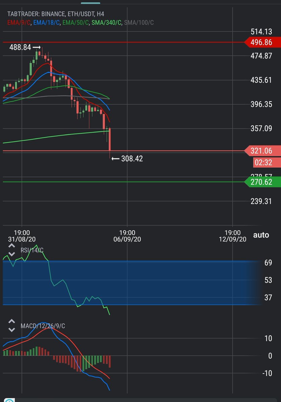This screenshot has width=281, height=402.
Task: Tap the 239.31 price axis label
Action: click(262, 201)
